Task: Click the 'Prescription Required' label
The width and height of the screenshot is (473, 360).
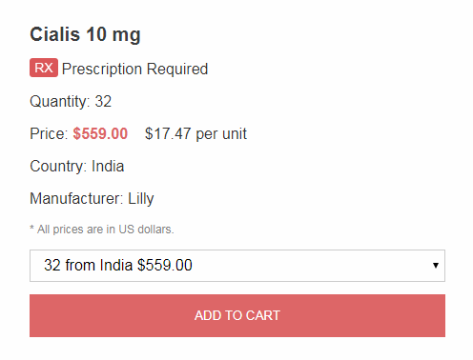Action: pyautogui.click(x=134, y=69)
